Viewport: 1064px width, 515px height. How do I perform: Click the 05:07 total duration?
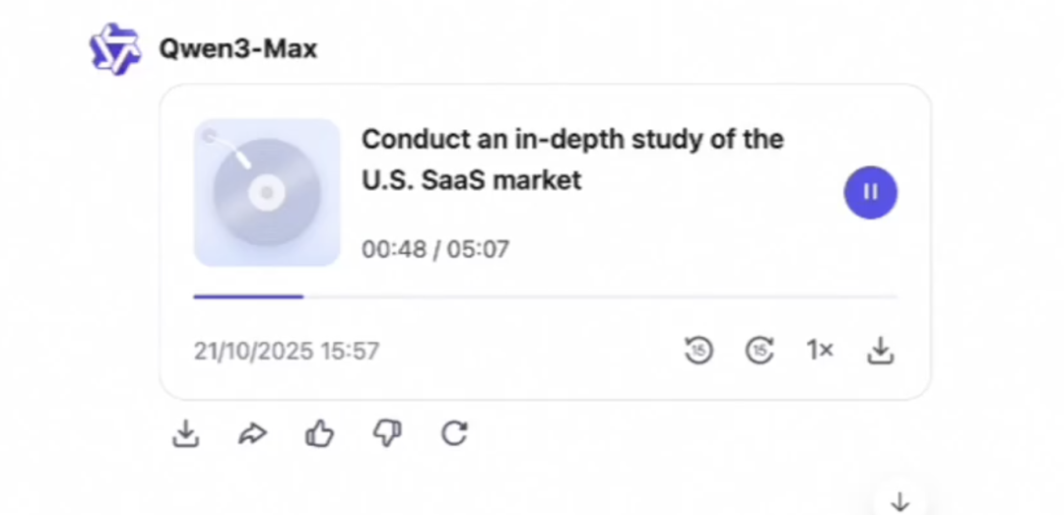(479, 250)
